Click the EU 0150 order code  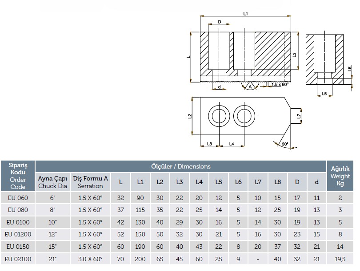18,246
